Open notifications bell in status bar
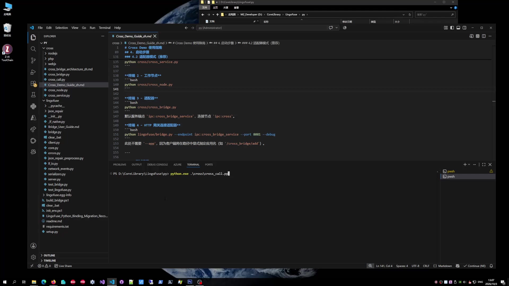 pyautogui.click(x=491, y=266)
